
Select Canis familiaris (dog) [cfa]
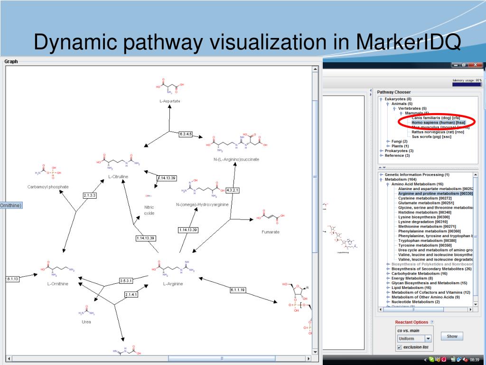coord(436,118)
